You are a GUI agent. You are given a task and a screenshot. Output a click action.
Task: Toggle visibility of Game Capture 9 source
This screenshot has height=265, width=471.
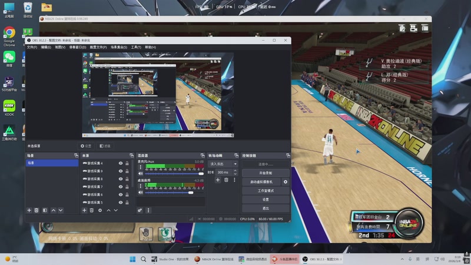click(x=121, y=171)
